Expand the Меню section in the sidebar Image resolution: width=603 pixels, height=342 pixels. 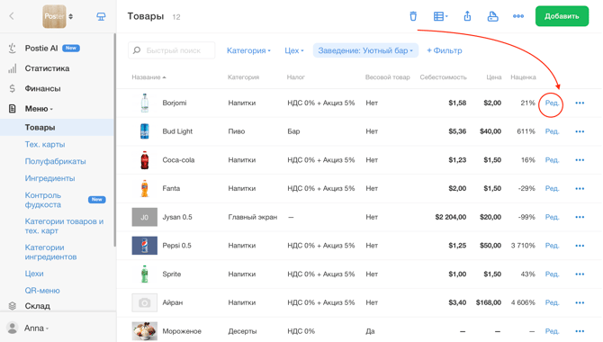pos(39,109)
